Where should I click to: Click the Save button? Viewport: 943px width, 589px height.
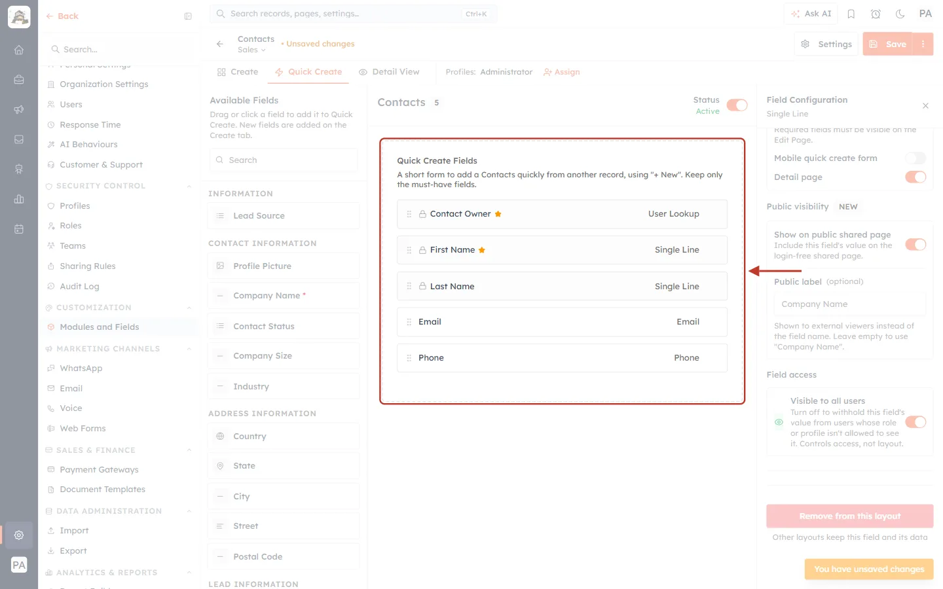888,44
